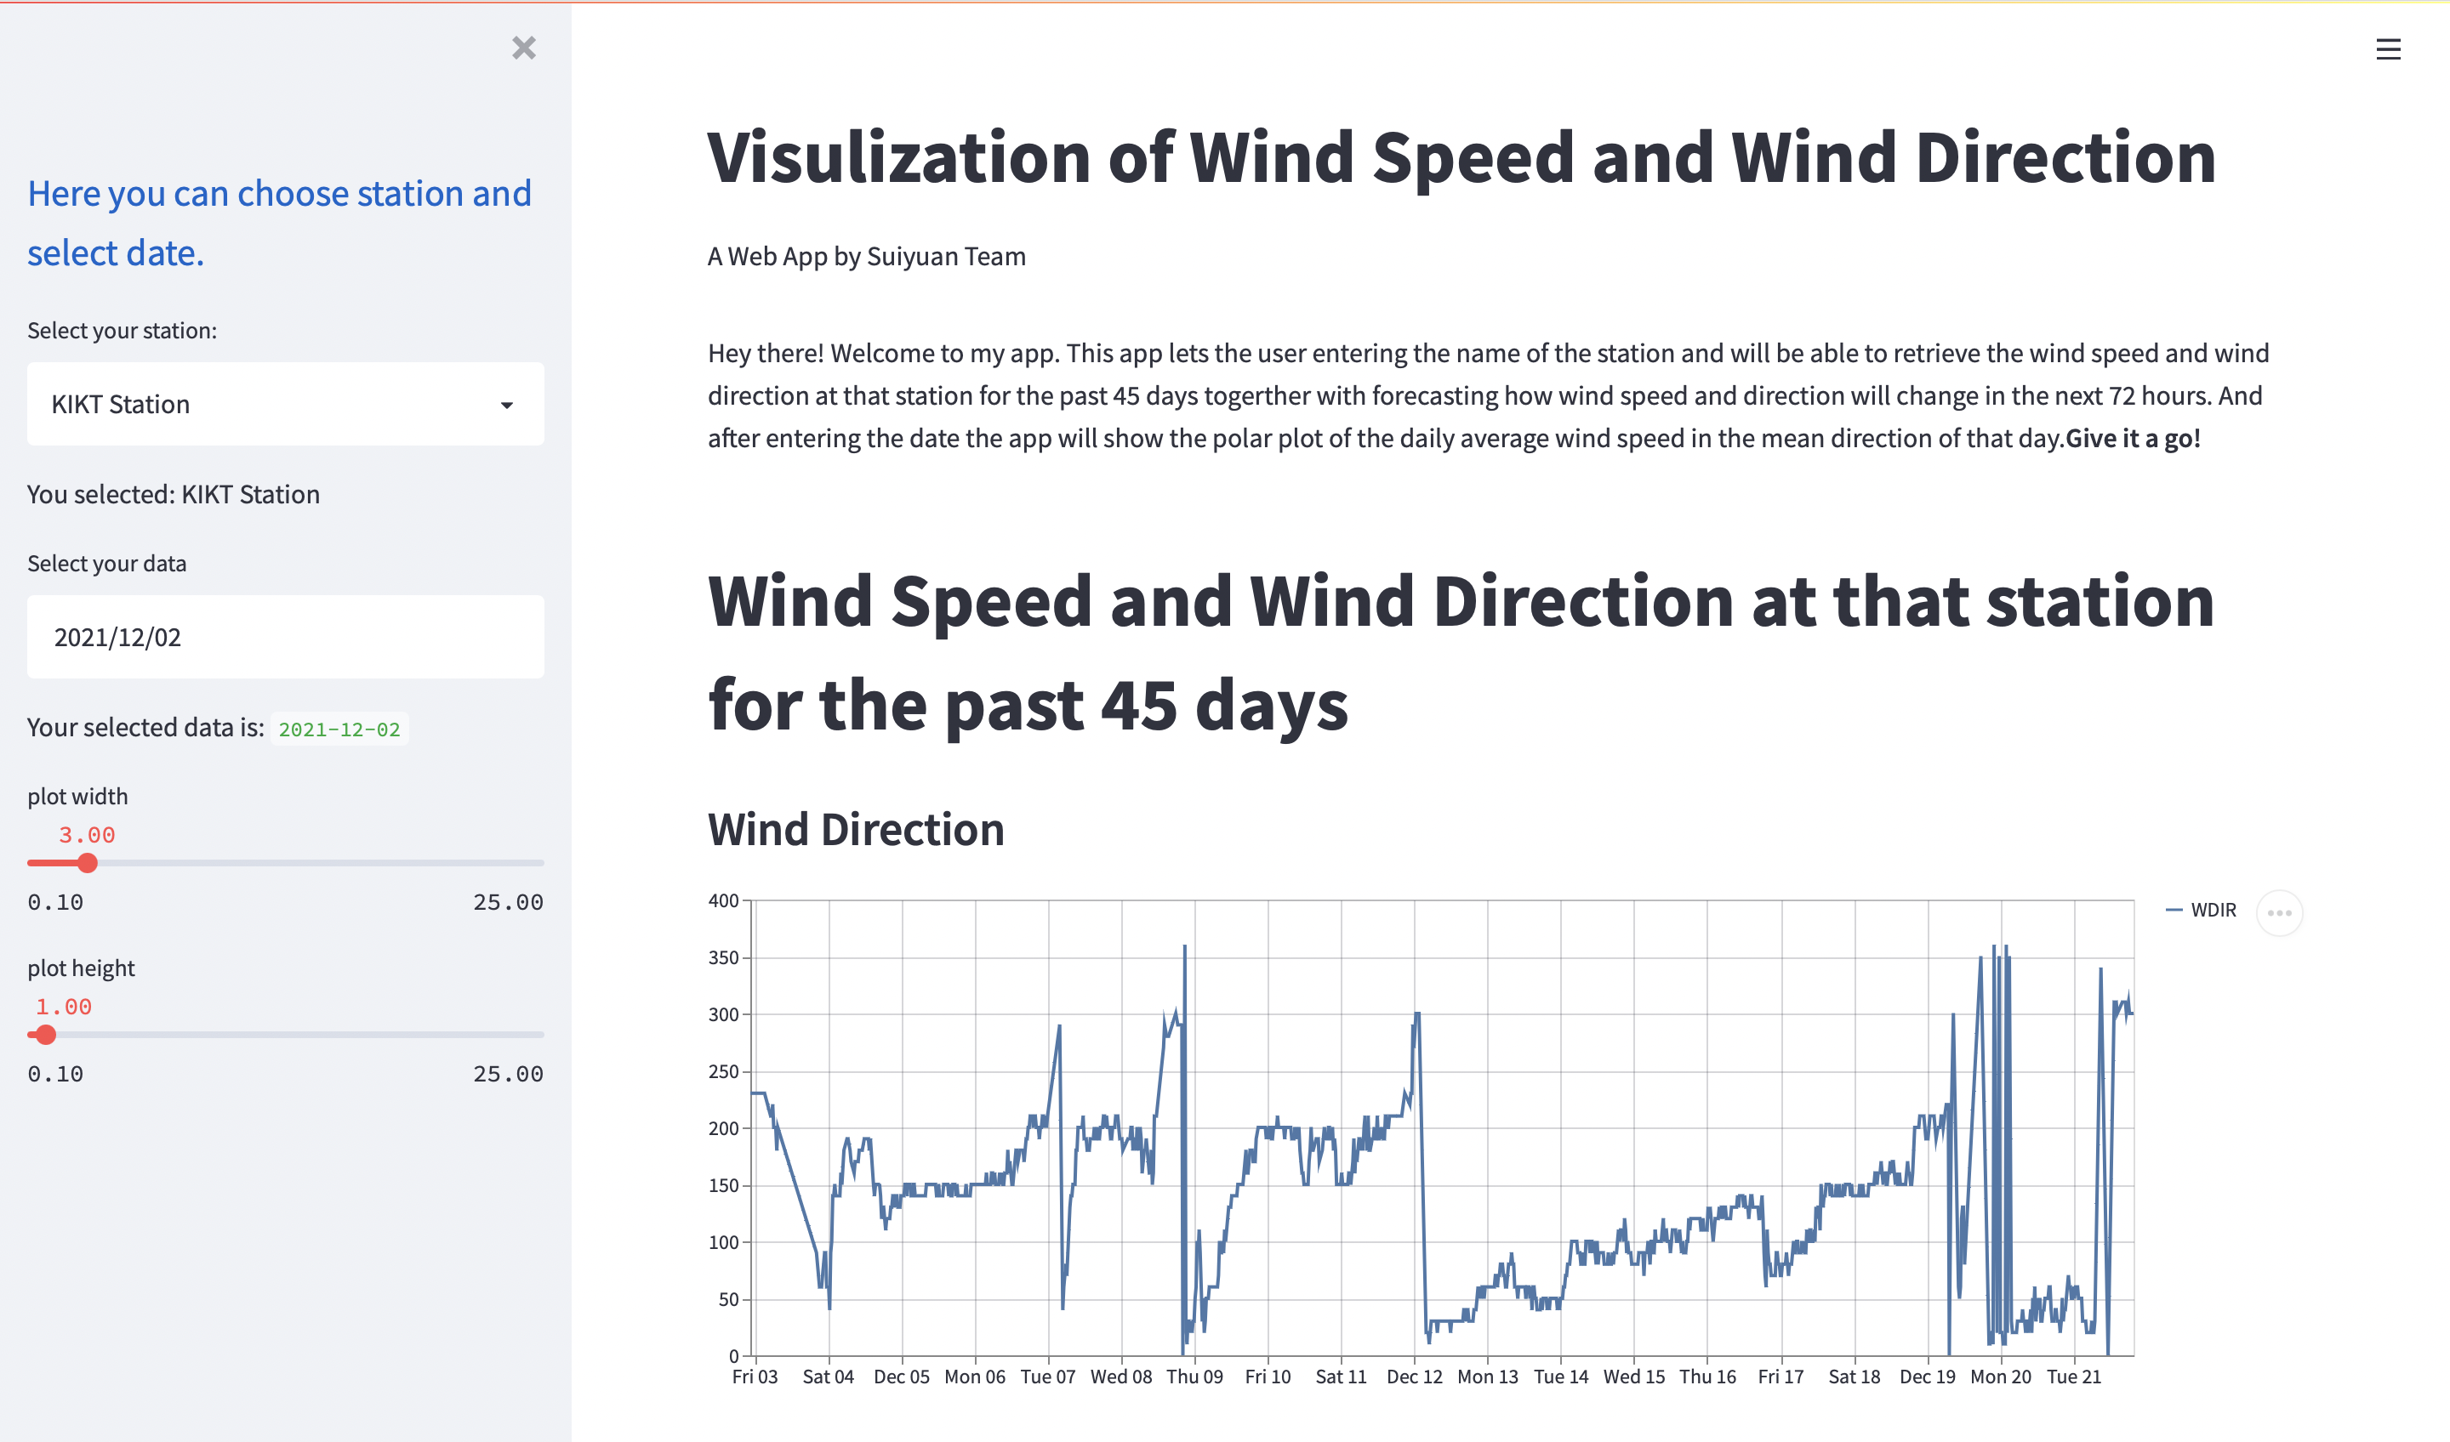The height and width of the screenshot is (1442, 2450).
Task: Click the plot width slider handle
Action: pyautogui.click(x=88, y=863)
